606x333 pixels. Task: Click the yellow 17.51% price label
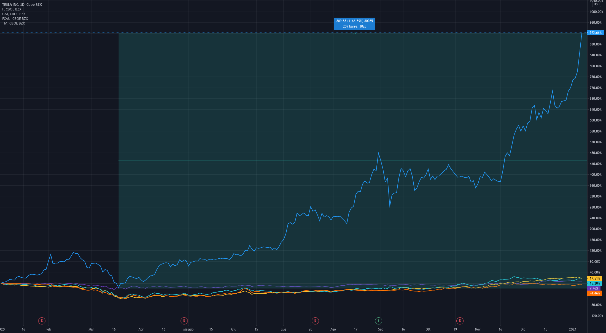595,278
